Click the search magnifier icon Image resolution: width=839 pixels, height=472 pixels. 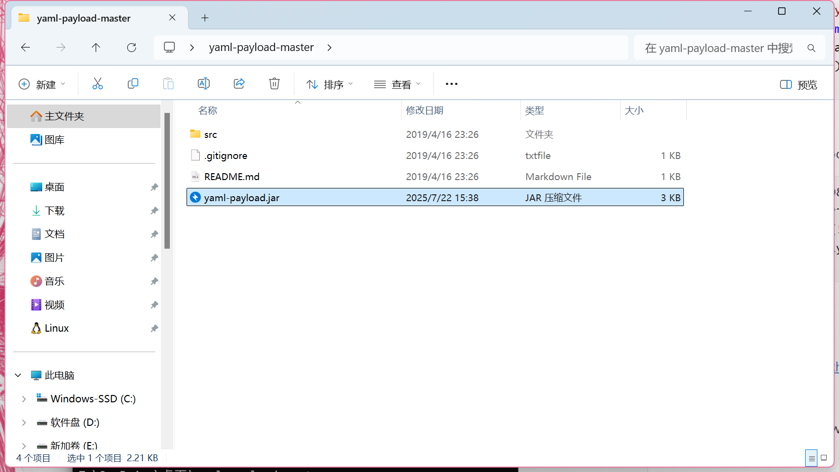(812, 48)
